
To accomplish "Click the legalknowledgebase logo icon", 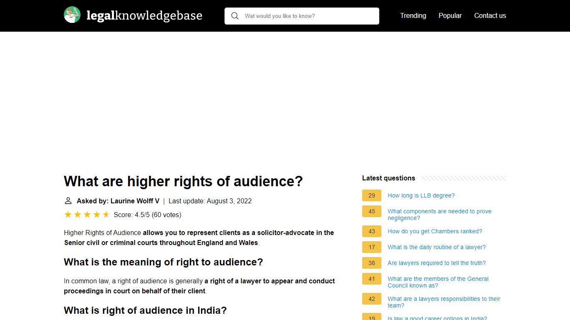I will [72, 15].
